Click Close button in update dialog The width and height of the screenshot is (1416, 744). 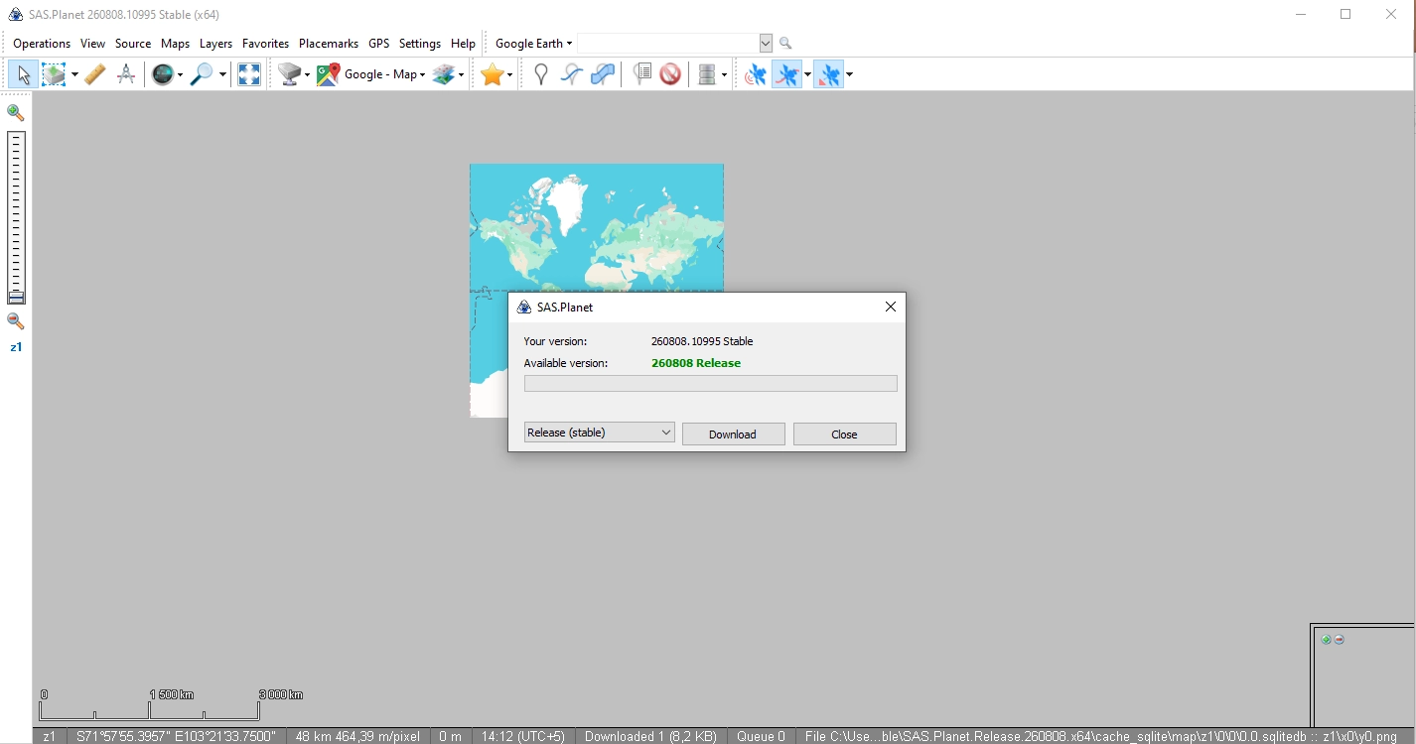coord(845,434)
